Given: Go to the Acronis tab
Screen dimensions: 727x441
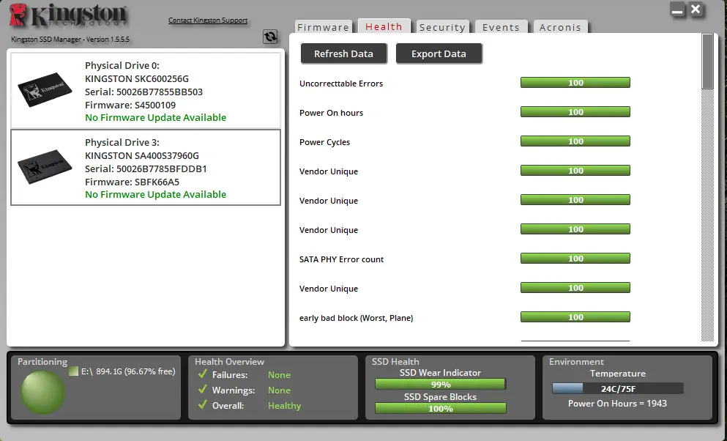Looking at the screenshot, I should [560, 27].
